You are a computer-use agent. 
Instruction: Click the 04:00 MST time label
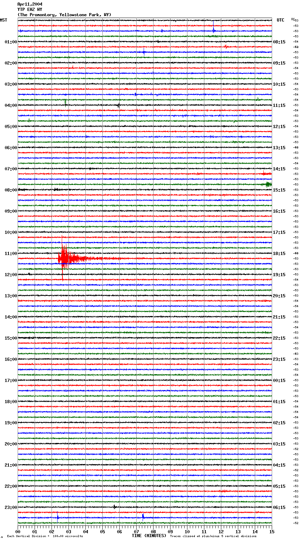click(11, 105)
